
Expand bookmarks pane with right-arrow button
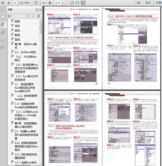pyautogui.click(x=40, y=10)
